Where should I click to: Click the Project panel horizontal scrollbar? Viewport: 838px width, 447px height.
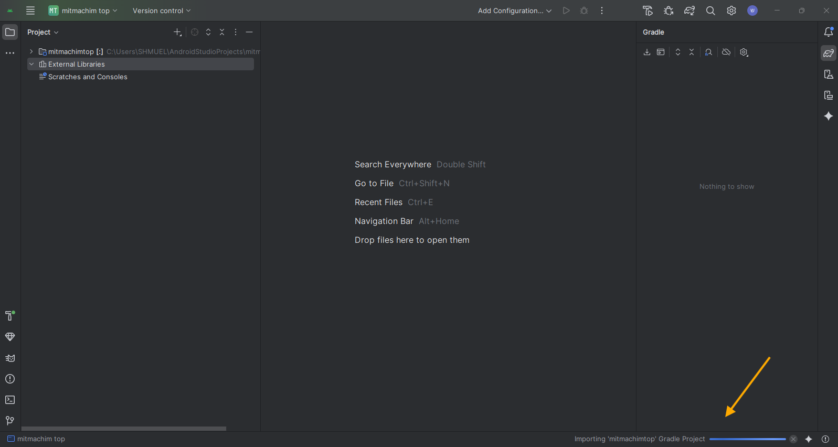124,429
